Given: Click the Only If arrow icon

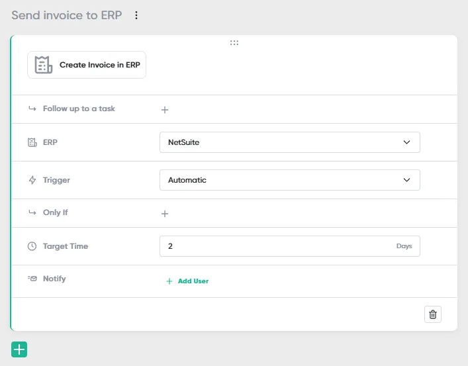Looking at the screenshot, I should point(32,212).
